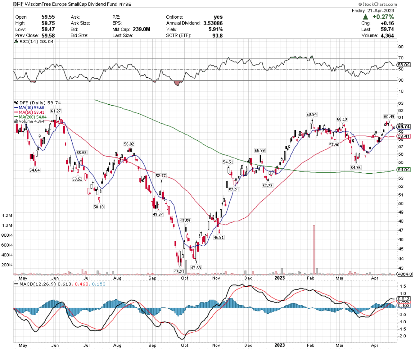Image resolution: width=415 pixels, height=350 pixels.
Task: Click the Yield 5.91% value
Action: [216, 29]
